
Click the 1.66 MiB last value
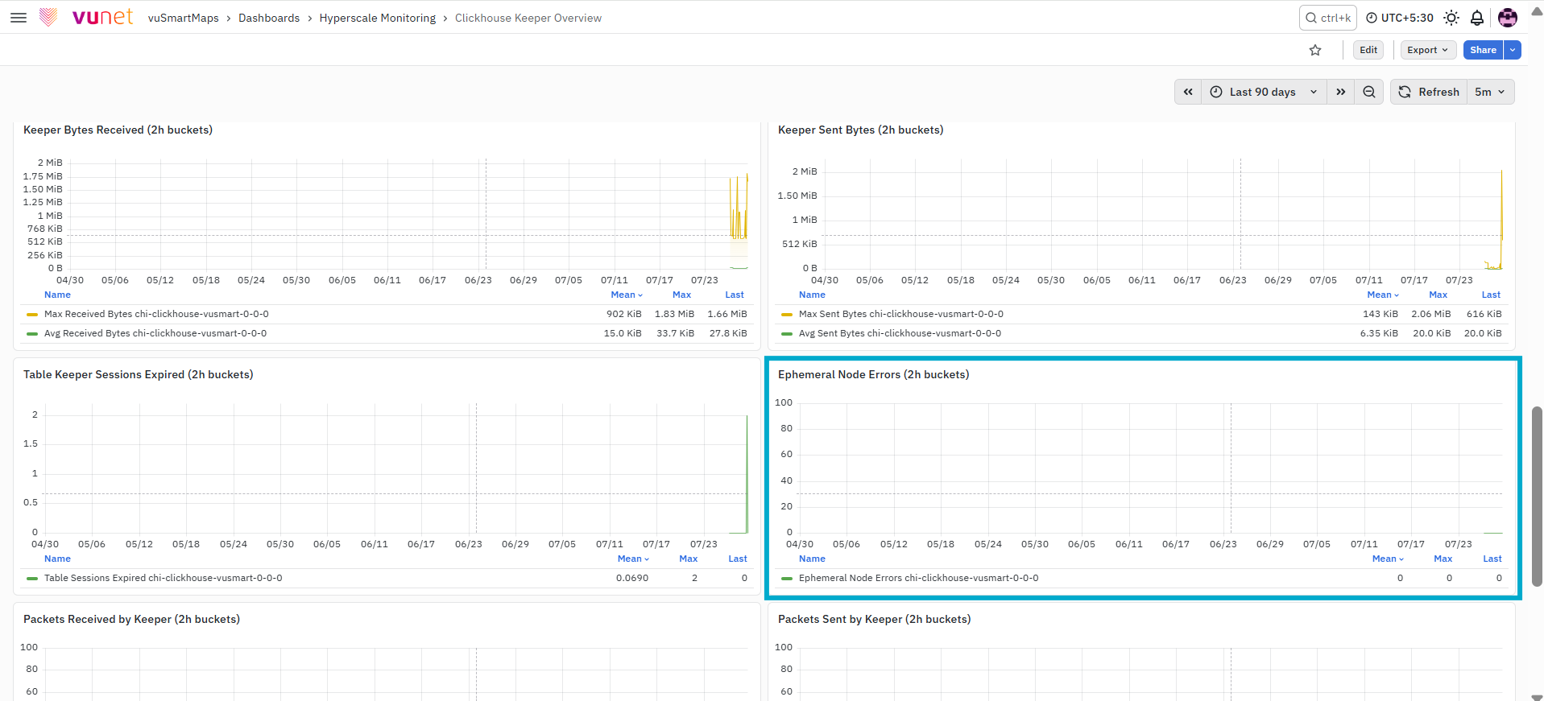click(726, 314)
